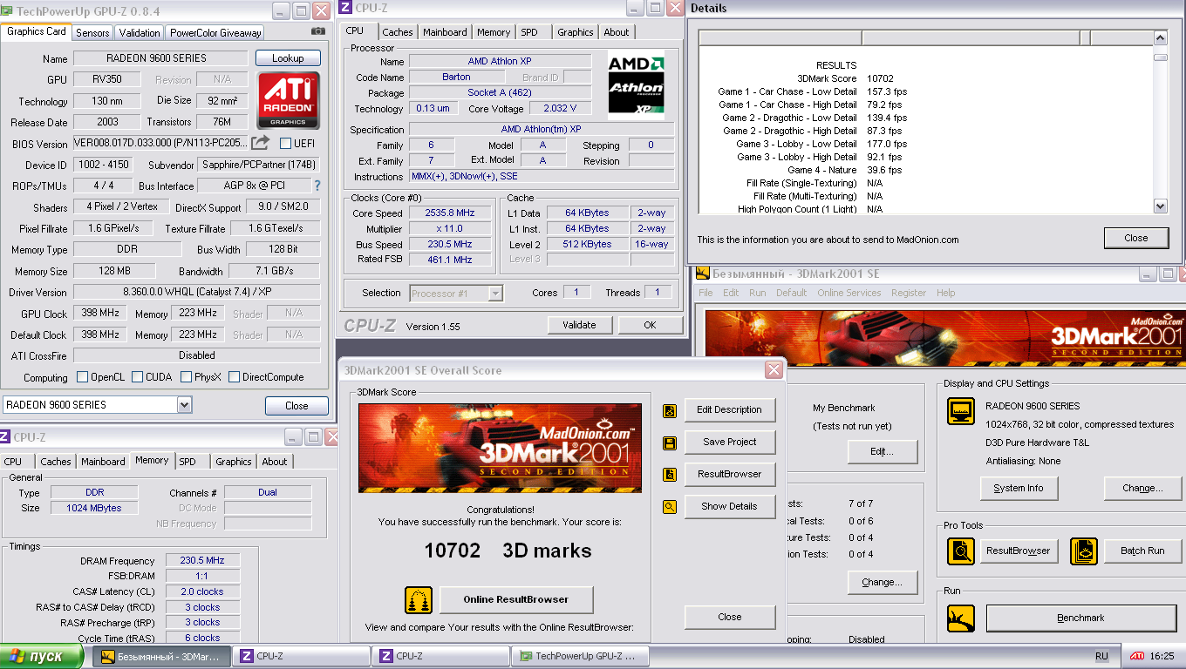Screen dimensions: 1186x669
Task: Toggle the OpenCL checkbox
Action: (83, 377)
